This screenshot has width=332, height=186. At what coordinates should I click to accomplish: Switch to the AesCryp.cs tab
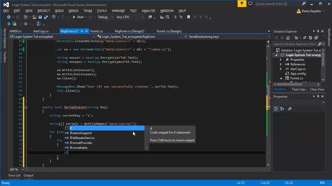pyautogui.click(x=41, y=31)
